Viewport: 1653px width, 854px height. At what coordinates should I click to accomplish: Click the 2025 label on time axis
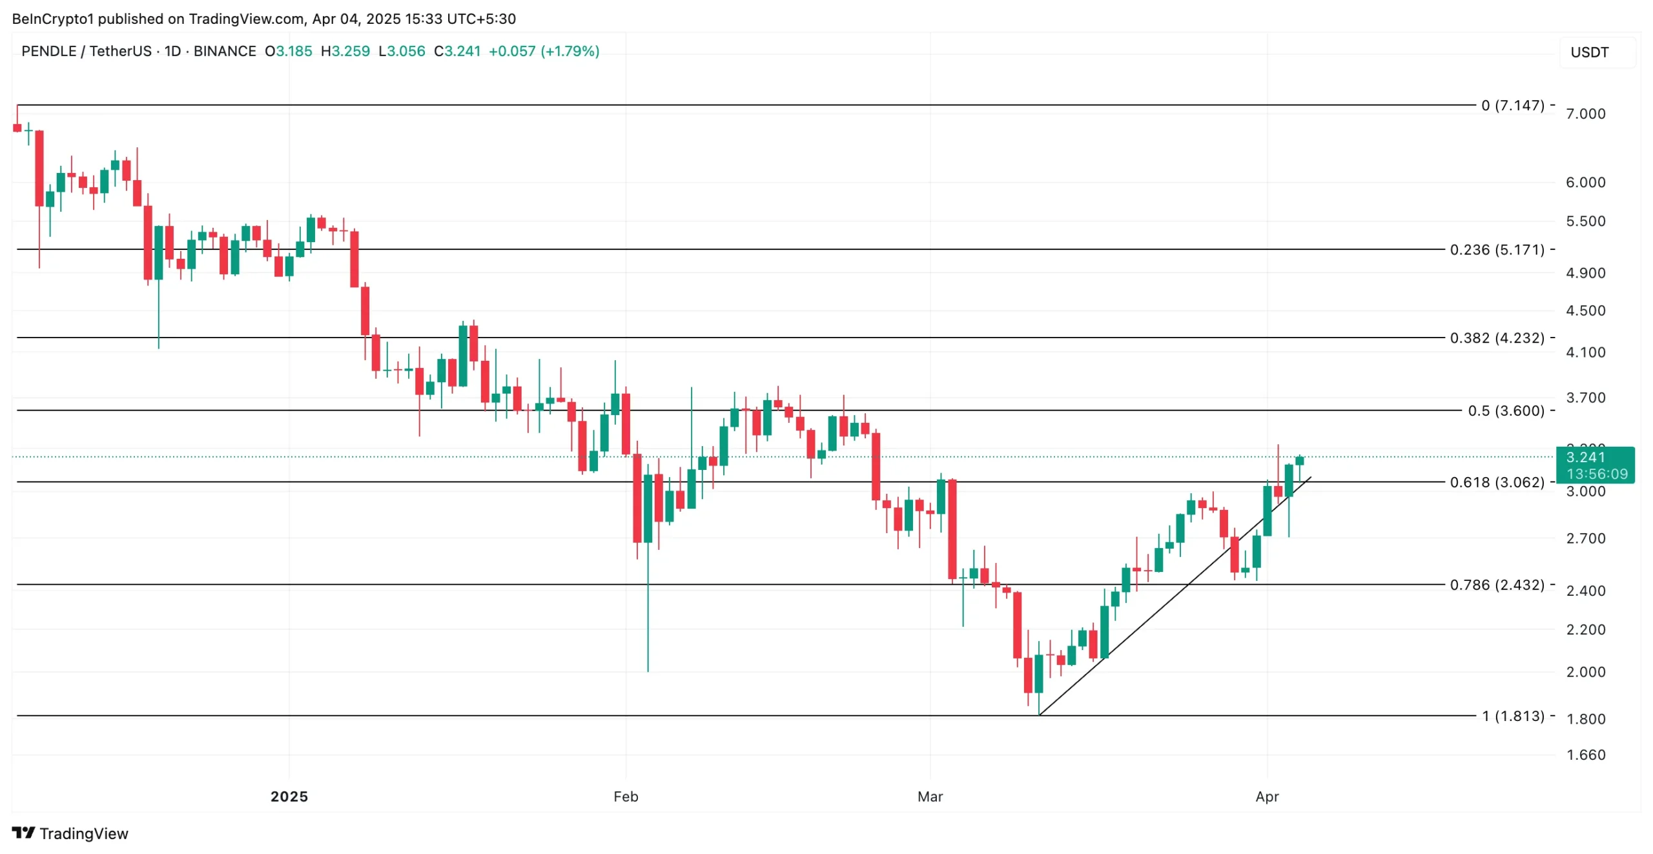pyautogui.click(x=289, y=797)
